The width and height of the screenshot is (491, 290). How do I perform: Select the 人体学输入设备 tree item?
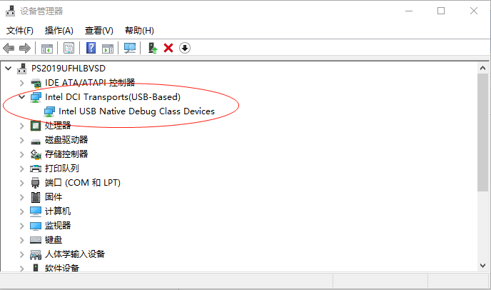(x=74, y=254)
